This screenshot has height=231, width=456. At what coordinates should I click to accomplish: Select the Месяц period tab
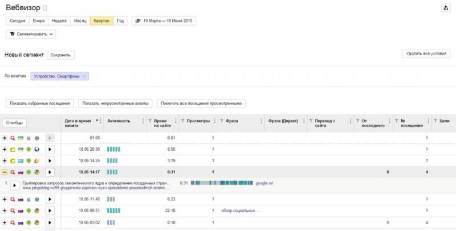(x=80, y=21)
